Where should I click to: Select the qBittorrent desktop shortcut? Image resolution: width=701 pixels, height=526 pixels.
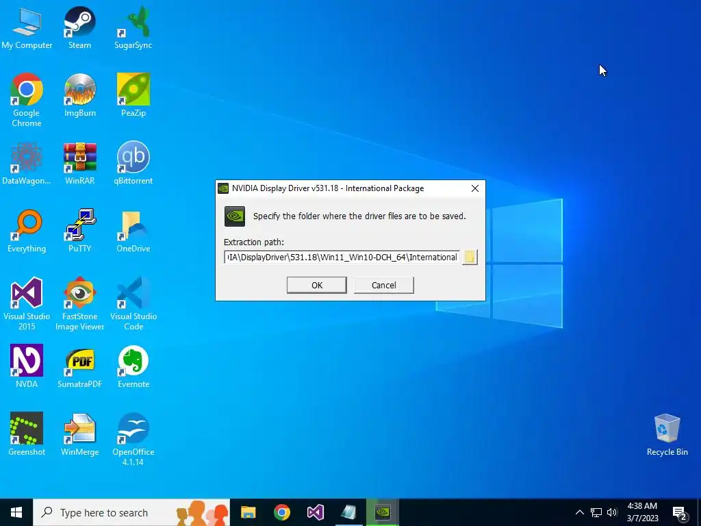[x=133, y=163]
